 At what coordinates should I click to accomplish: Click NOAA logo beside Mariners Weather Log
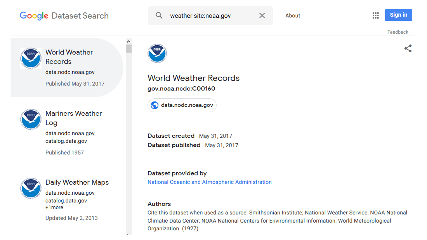tap(31, 119)
